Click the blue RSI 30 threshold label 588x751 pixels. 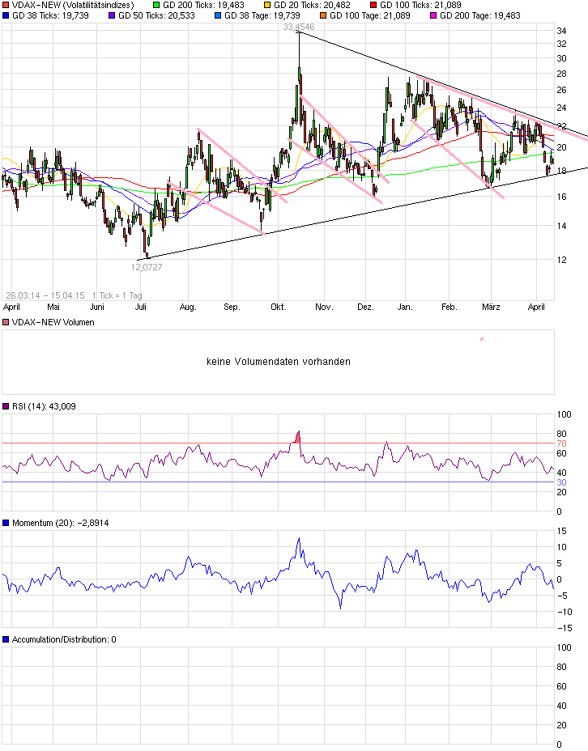(x=561, y=482)
